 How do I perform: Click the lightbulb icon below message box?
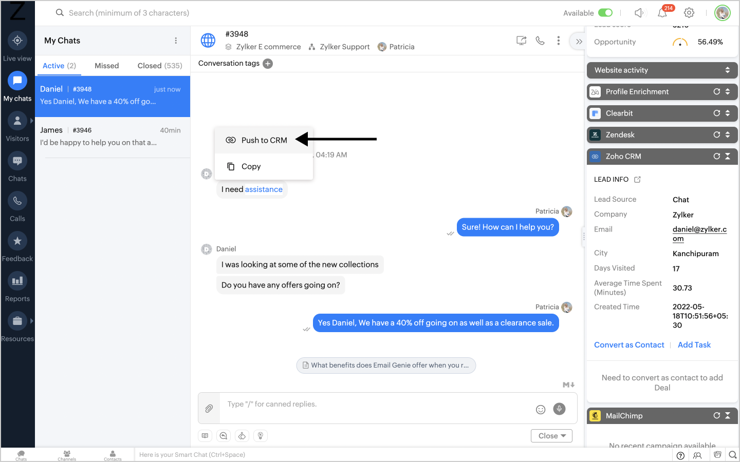(261, 436)
